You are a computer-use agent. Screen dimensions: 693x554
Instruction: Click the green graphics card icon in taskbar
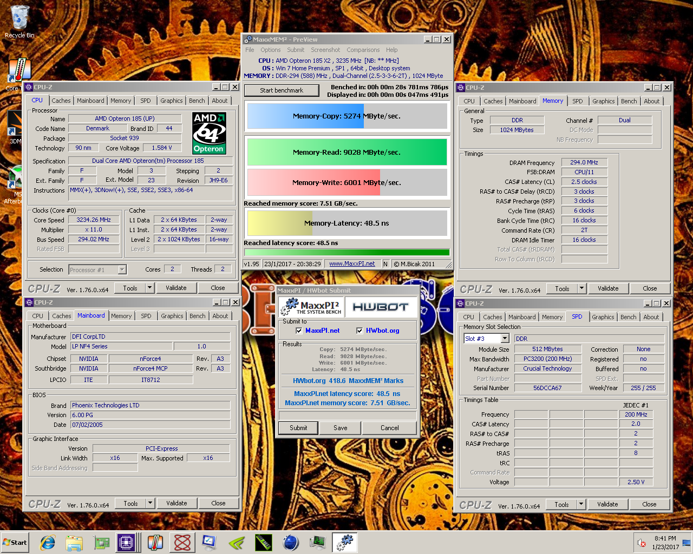[101, 542]
